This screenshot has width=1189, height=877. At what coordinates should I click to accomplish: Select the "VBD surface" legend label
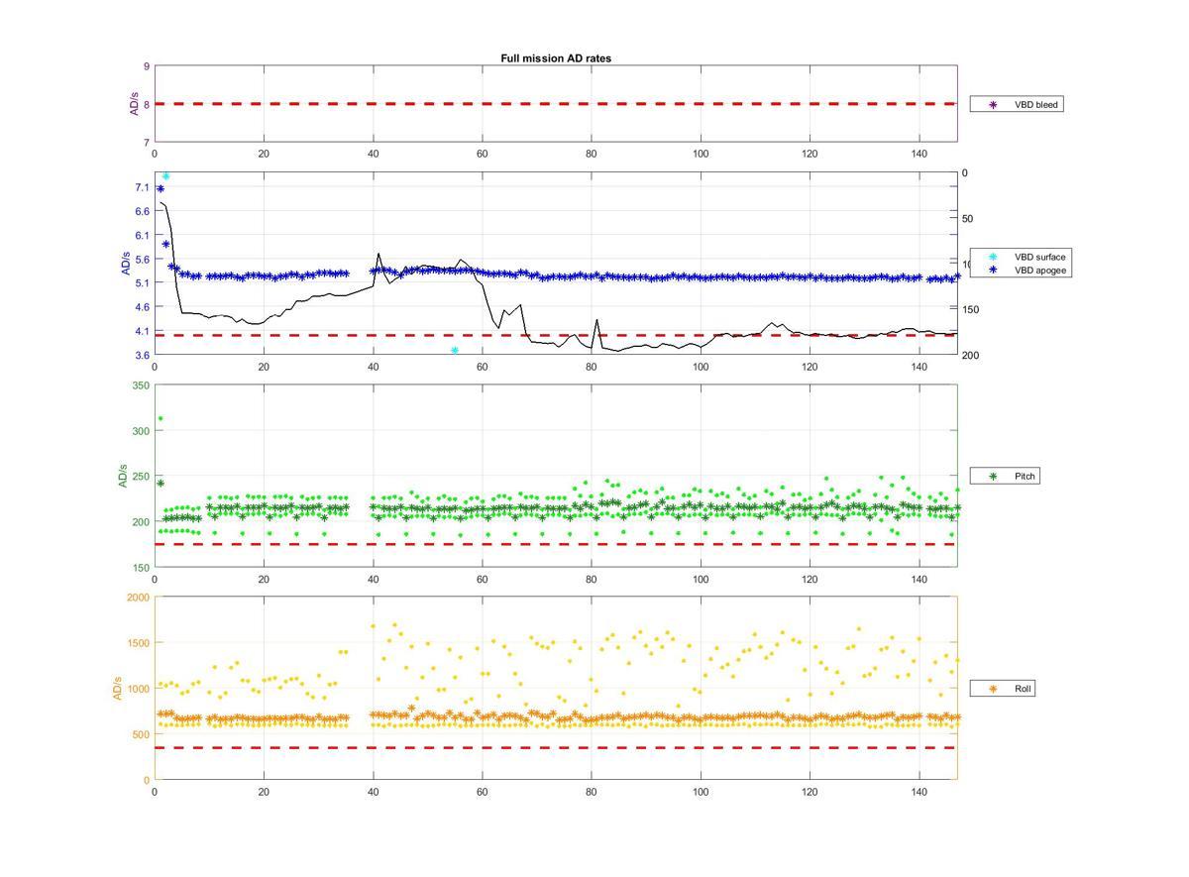click(x=1039, y=257)
